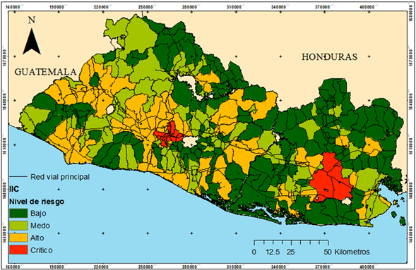The image size is (416, 270).
Task: Click the HONDURAS country label
Action: point(329,57)
